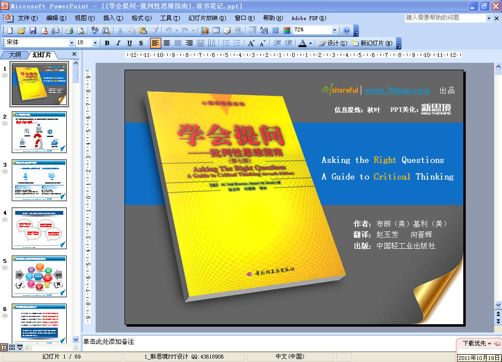Expand formatting toolbar options arrow
The image size is (502, 362).
coord(399,44)
